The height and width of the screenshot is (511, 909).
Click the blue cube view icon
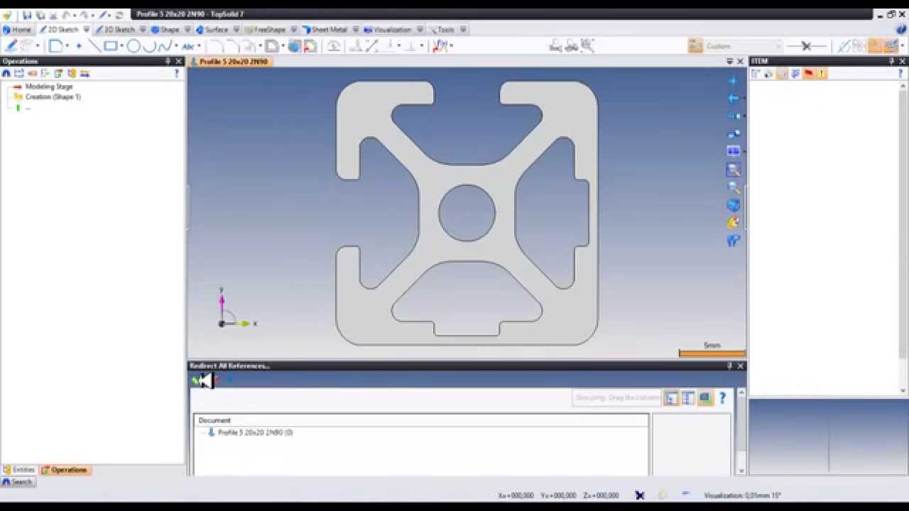tap(734, 205)
